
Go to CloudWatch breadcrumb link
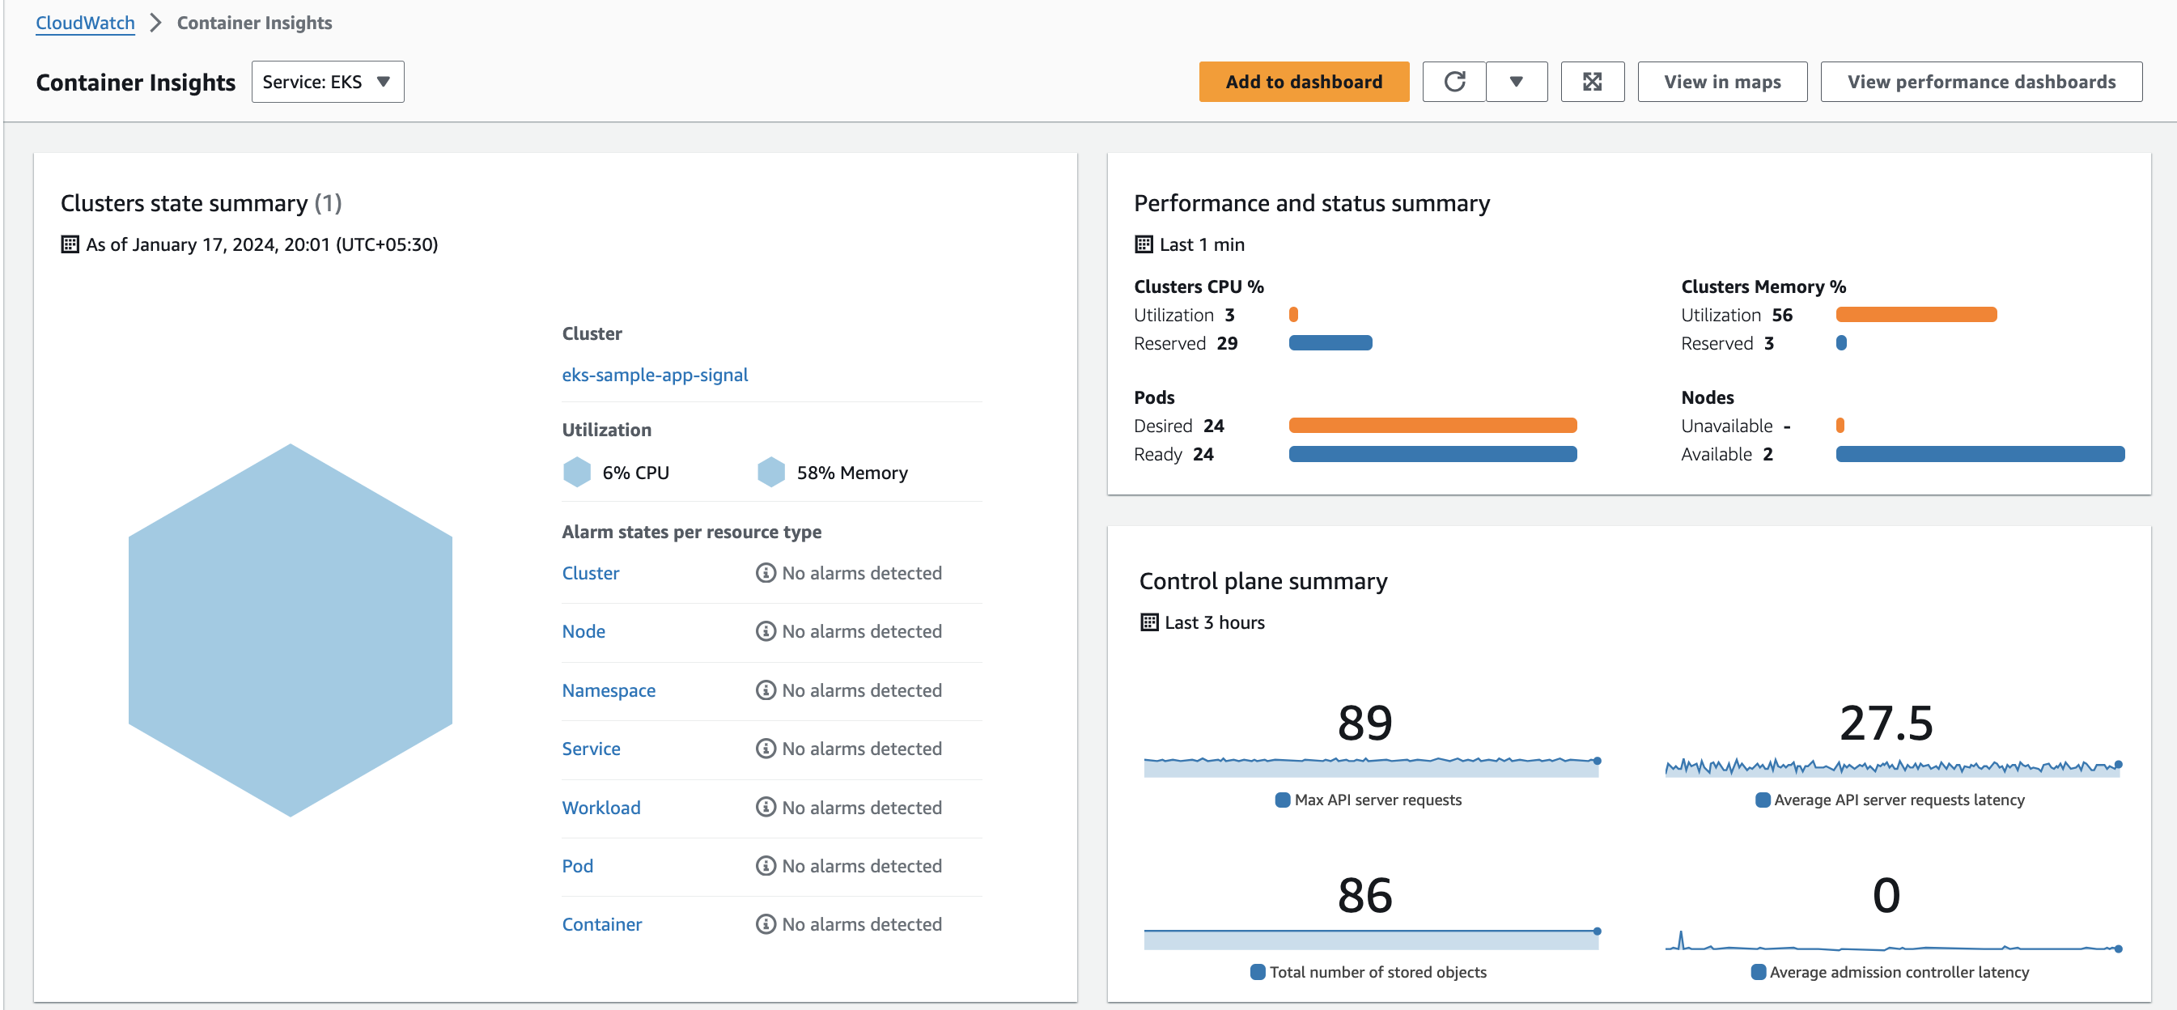pos(85,23)
